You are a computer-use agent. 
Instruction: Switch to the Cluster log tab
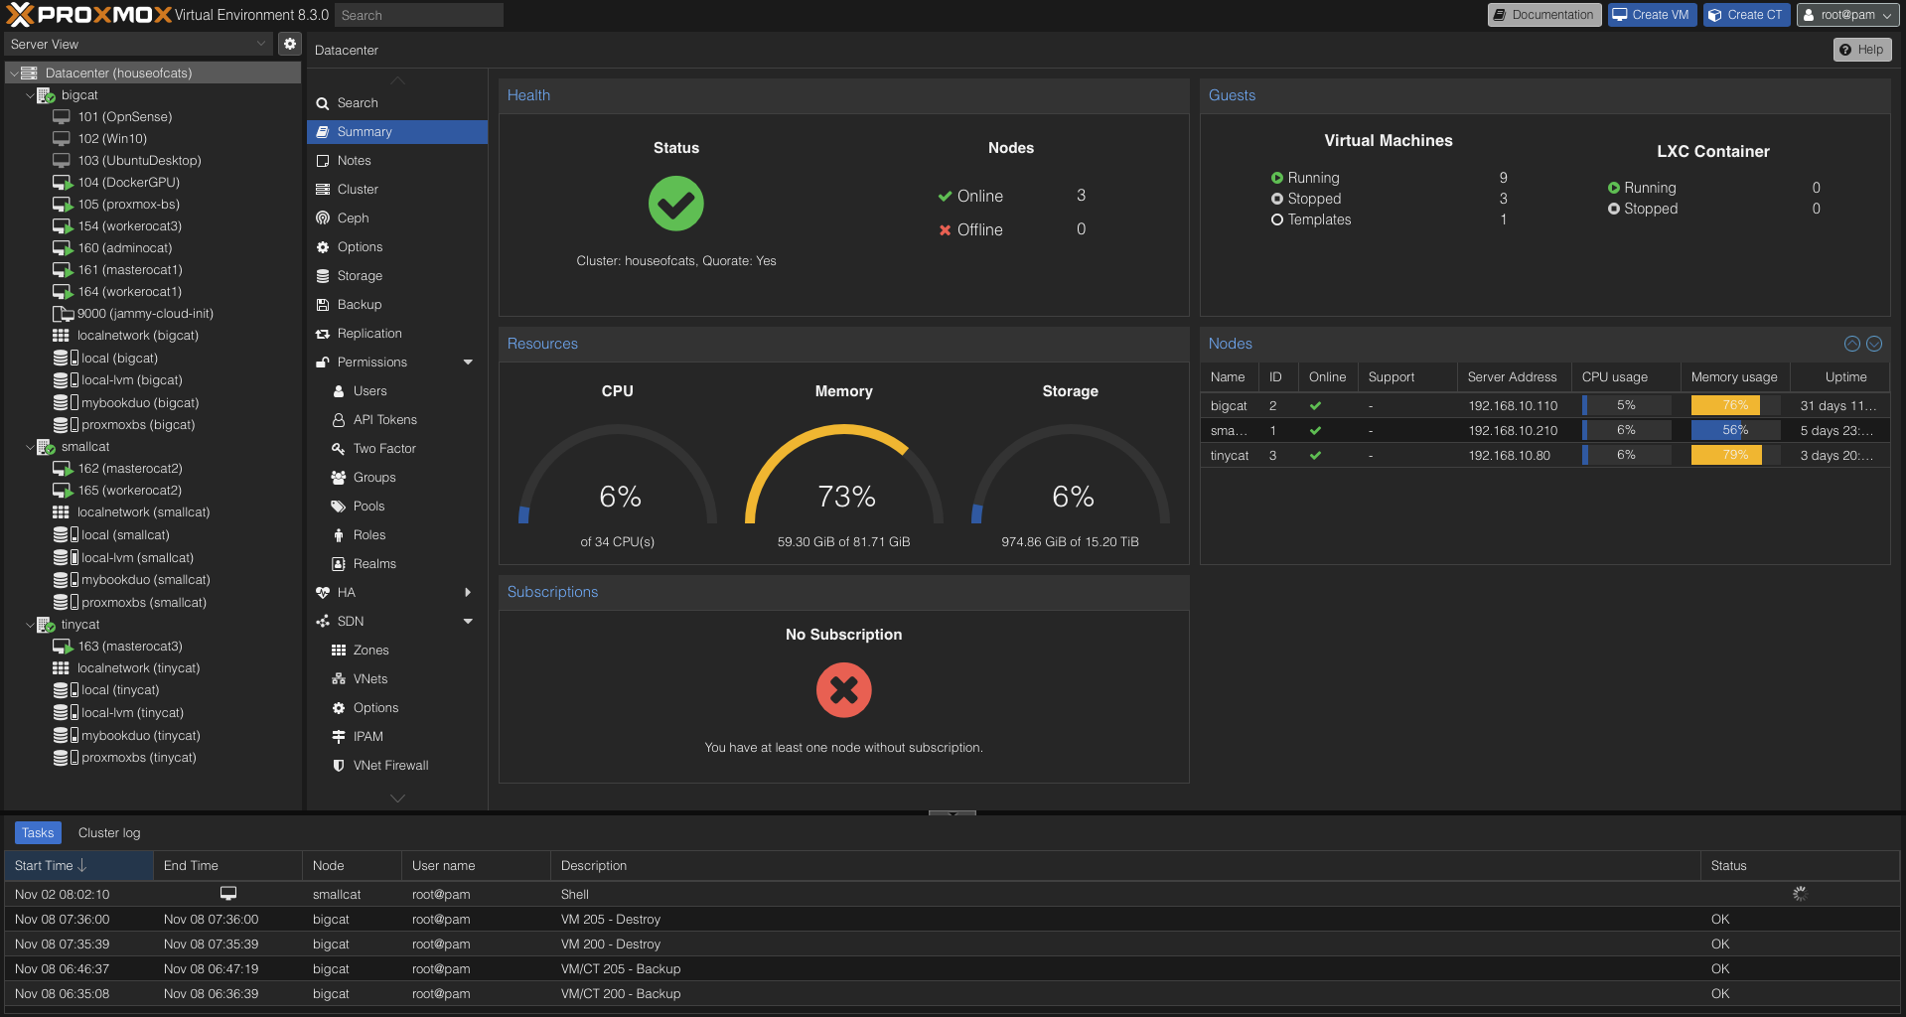[109, 832]
